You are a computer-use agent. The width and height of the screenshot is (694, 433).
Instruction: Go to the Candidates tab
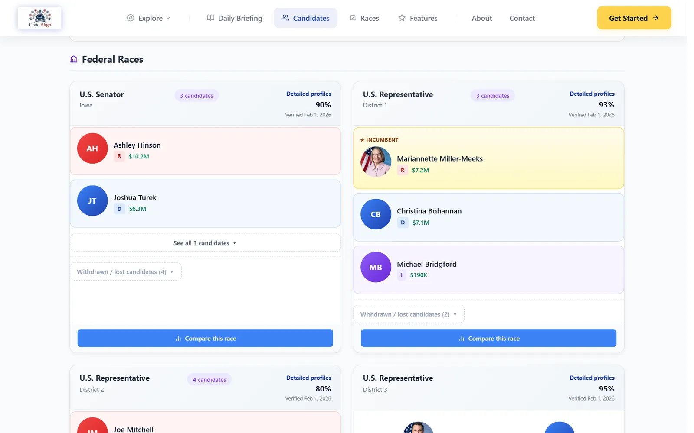tap(305, 18)
